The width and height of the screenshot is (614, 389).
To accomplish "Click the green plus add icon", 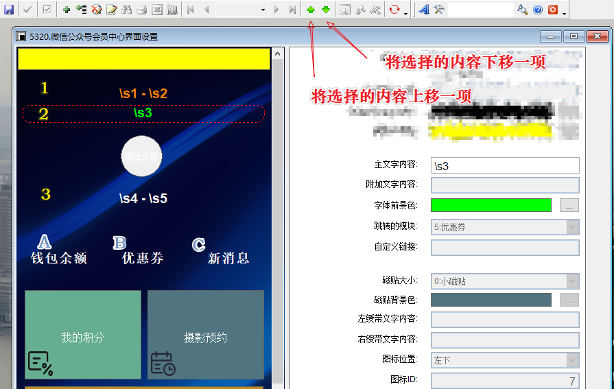I will [67, 10].
